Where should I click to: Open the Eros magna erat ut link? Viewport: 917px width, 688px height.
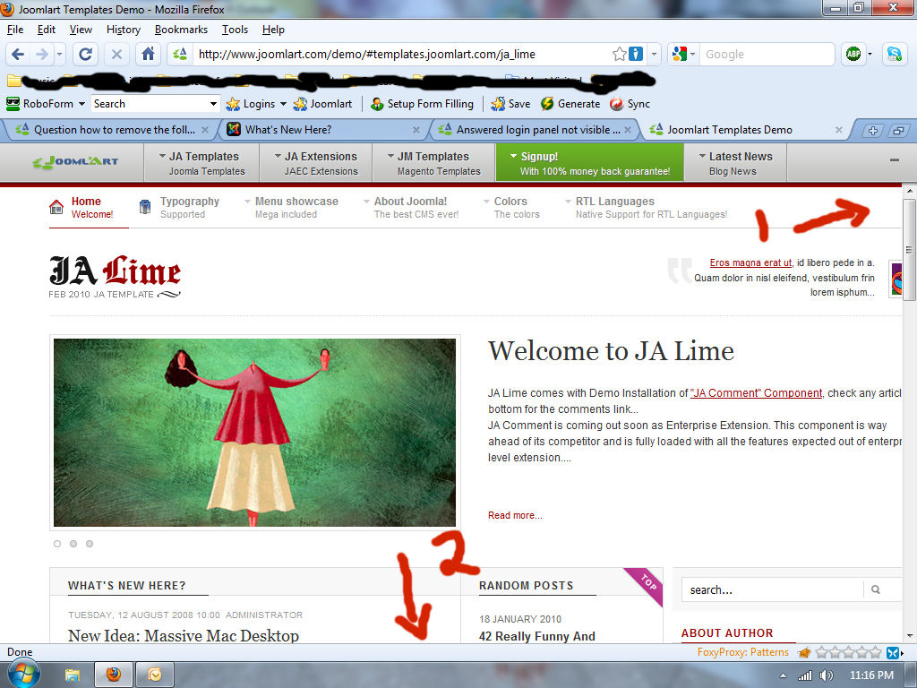pos(751,262)
